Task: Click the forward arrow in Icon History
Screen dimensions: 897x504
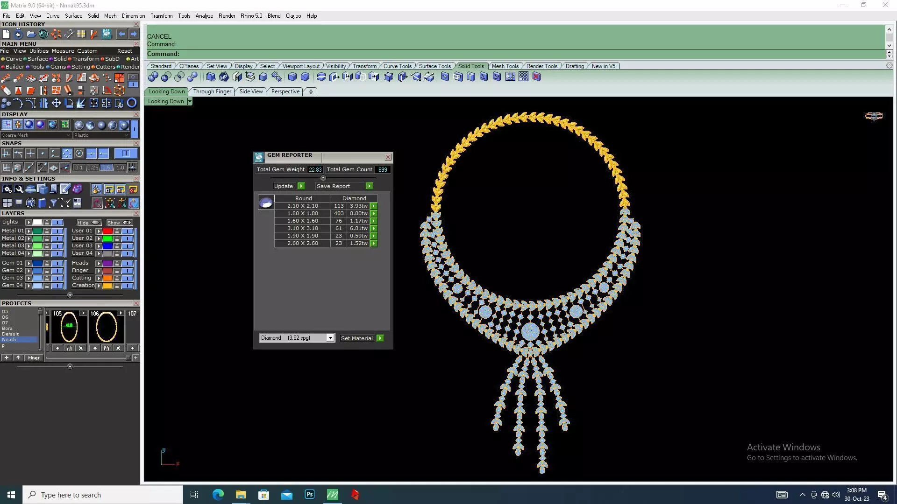Action: pyautogui.click(x=134, y=34)
